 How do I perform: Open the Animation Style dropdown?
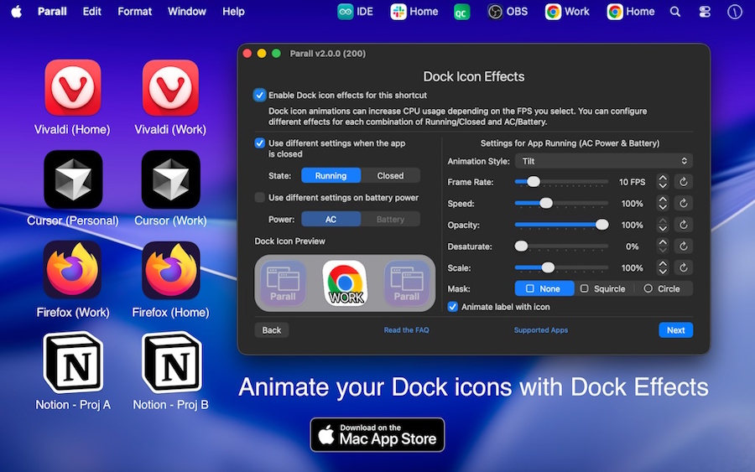click(604, 161)
